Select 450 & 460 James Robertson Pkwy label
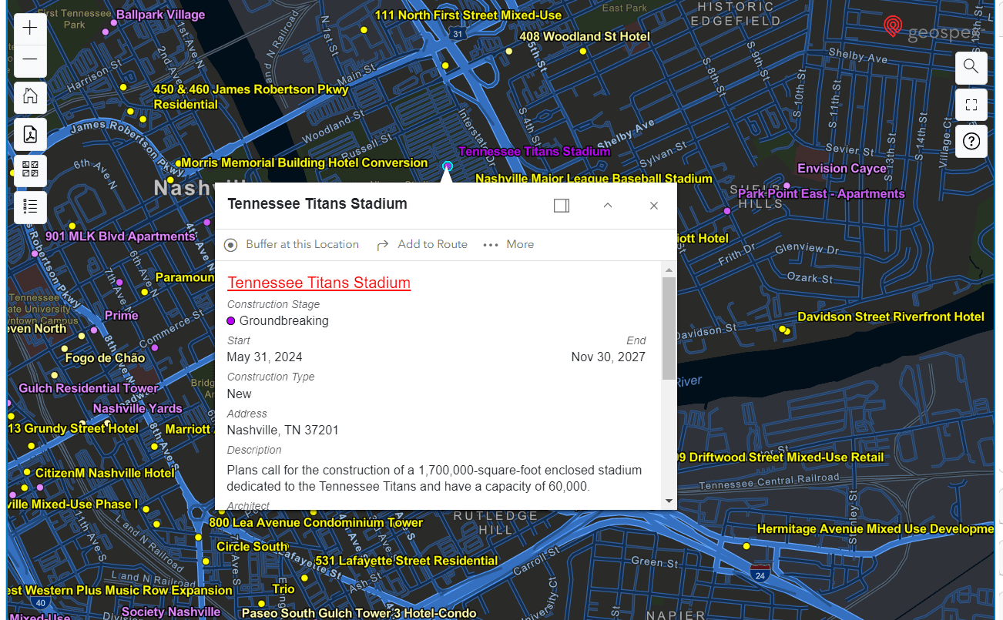 251,97
